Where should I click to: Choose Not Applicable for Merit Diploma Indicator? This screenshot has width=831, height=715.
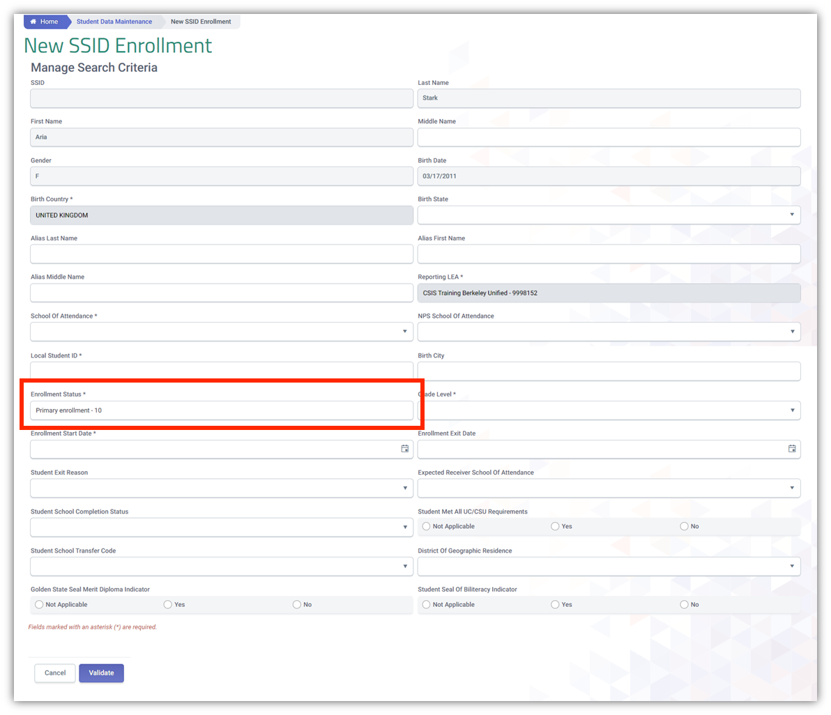(38, 604)
